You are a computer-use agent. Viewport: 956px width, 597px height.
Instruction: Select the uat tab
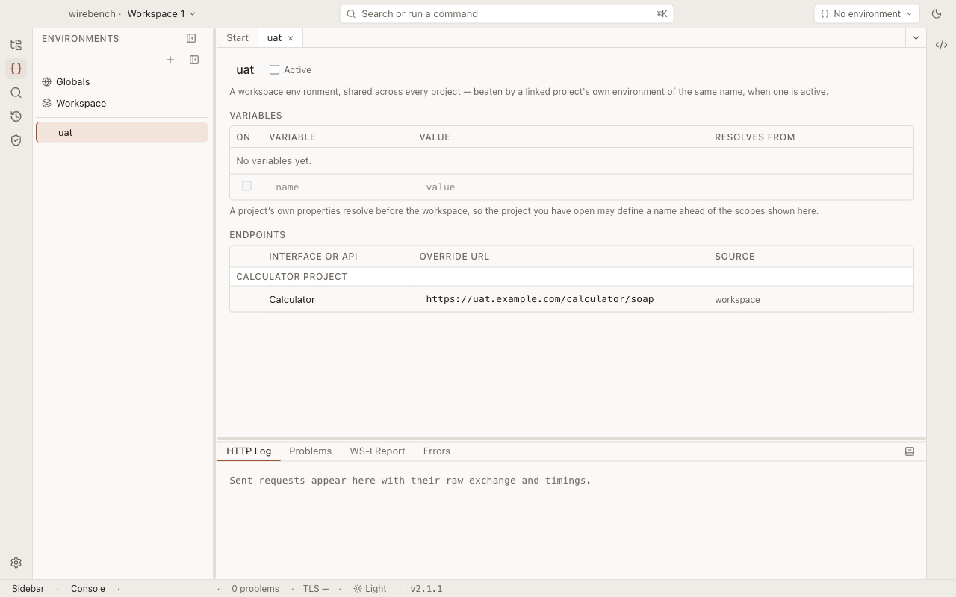click(274, 38)
